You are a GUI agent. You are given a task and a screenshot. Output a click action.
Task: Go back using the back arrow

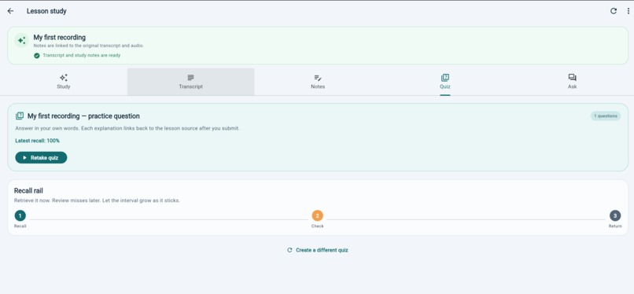click(10, 11)
